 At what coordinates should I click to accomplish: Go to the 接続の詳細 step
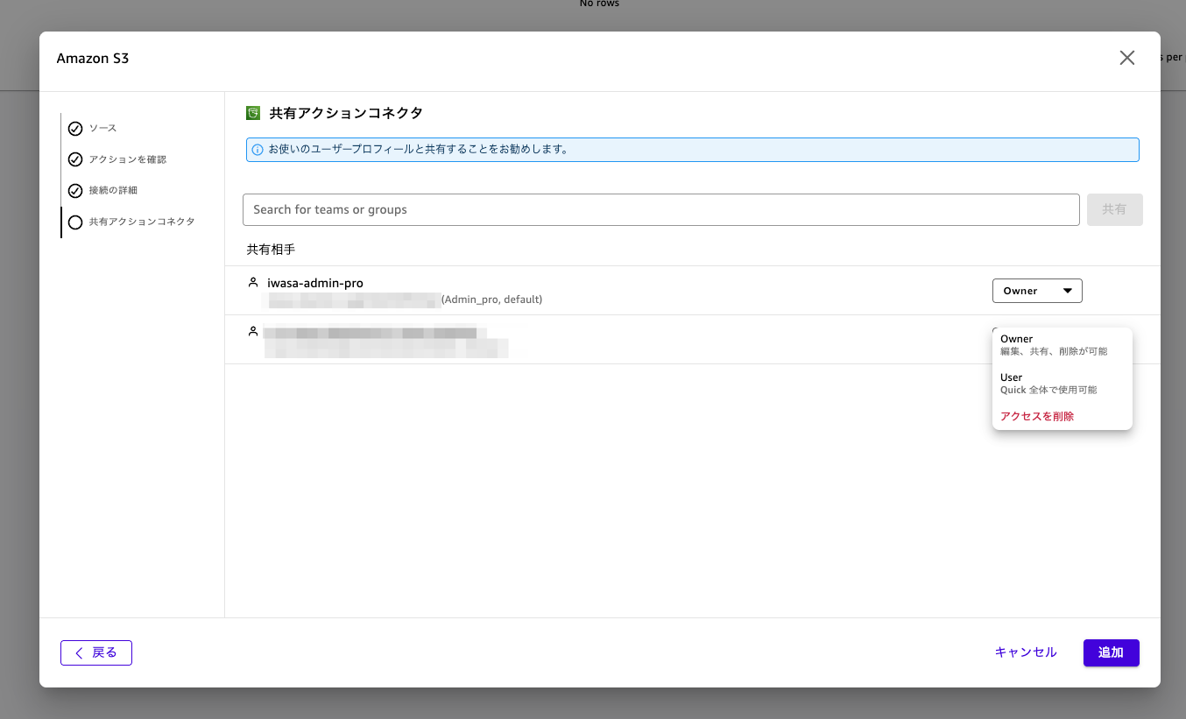113,190
